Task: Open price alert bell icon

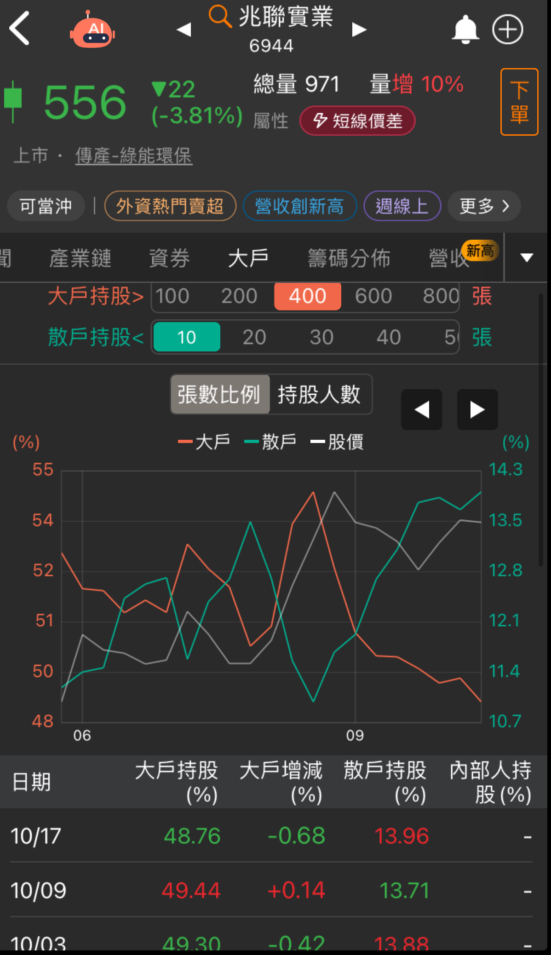Action: 465,29
